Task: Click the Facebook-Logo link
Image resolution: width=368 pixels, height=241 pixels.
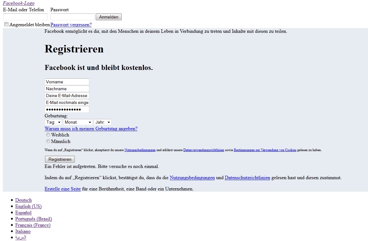Action: (x=18, y=3)
